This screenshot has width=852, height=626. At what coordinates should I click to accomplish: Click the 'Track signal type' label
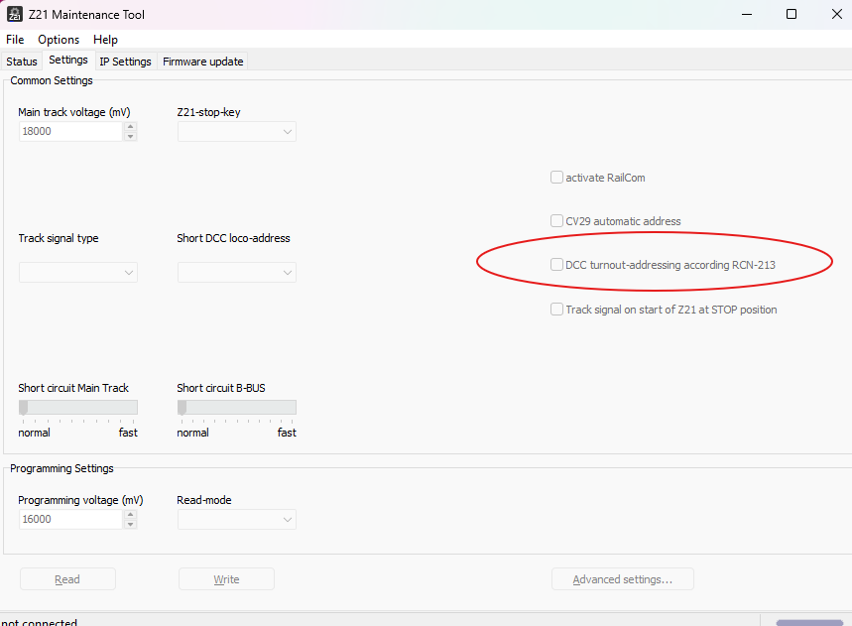point(59,238)
